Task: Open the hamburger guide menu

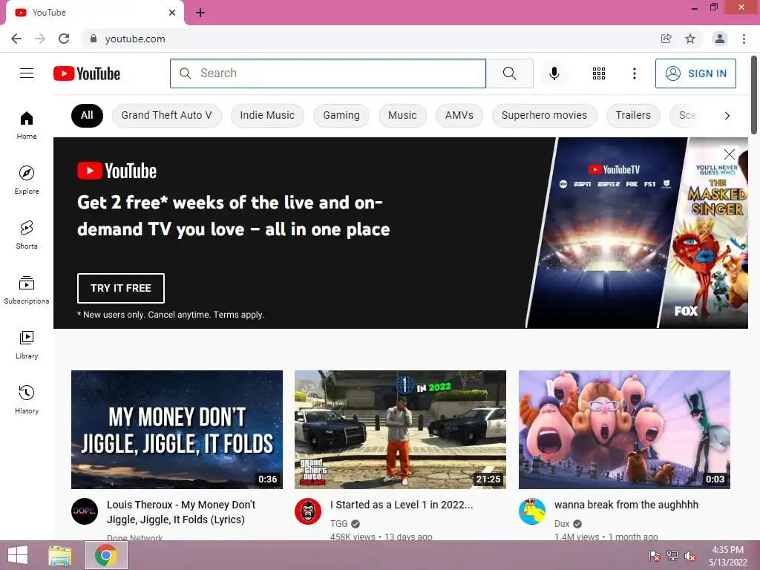Action: pos(27,73)
